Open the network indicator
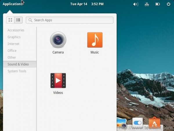174x131 pixels. pos(147,4)
